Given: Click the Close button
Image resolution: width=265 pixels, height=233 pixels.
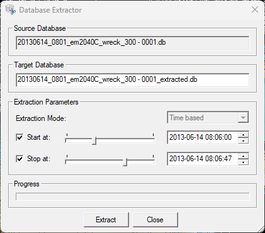Looking at the screenshot, I should [155, 220].
